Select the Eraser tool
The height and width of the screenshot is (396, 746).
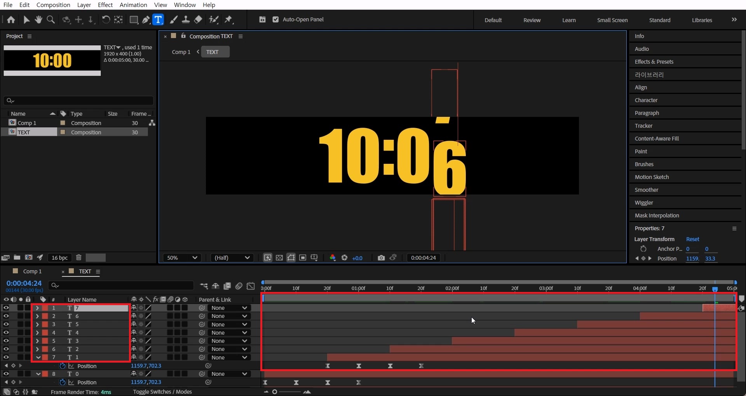pos(198,20)
